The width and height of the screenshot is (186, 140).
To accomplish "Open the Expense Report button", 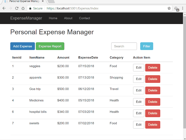I will pos(50,46).
